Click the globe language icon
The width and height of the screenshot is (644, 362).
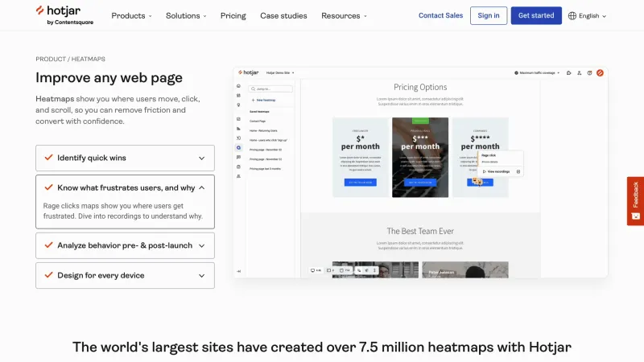(572, 15)
